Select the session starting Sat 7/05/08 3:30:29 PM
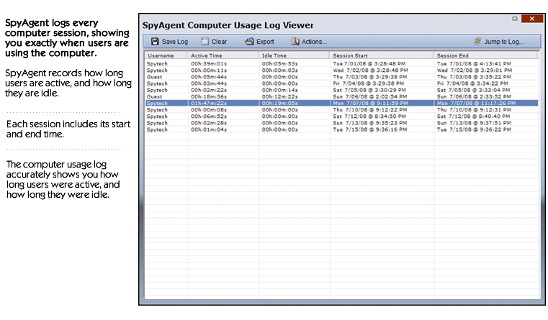548x320 pixels. pos(341,90)
